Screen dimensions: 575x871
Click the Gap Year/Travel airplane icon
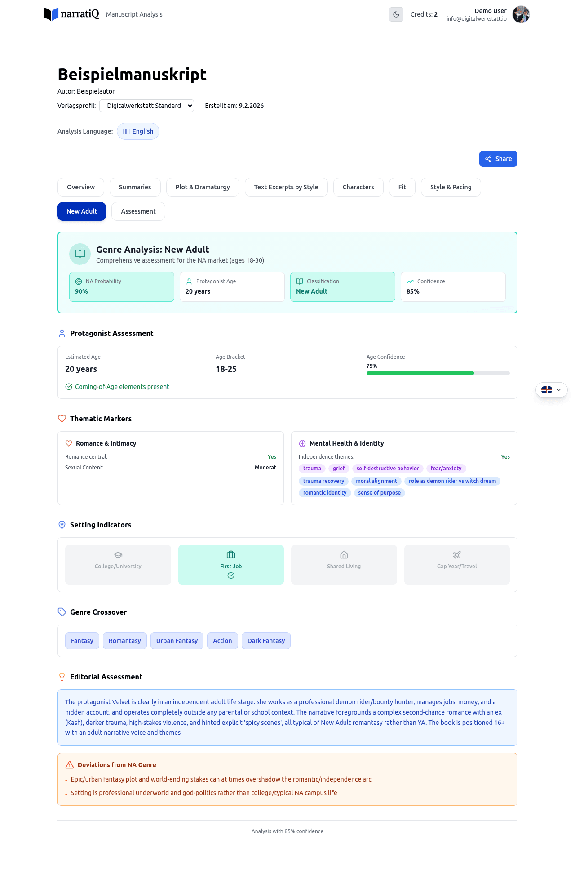[457, 555]
